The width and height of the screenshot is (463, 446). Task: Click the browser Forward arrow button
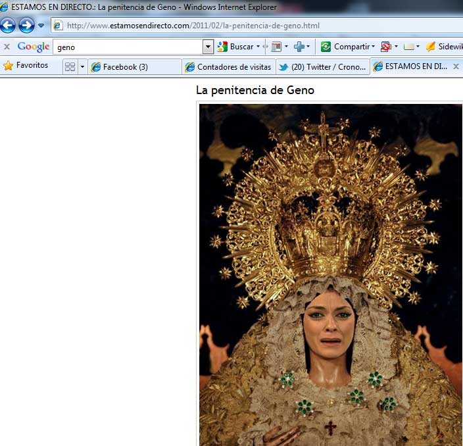(x=26, y=26)
